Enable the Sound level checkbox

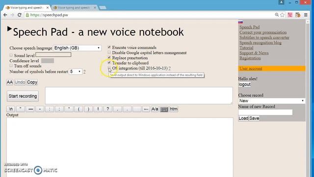[11, 55]
